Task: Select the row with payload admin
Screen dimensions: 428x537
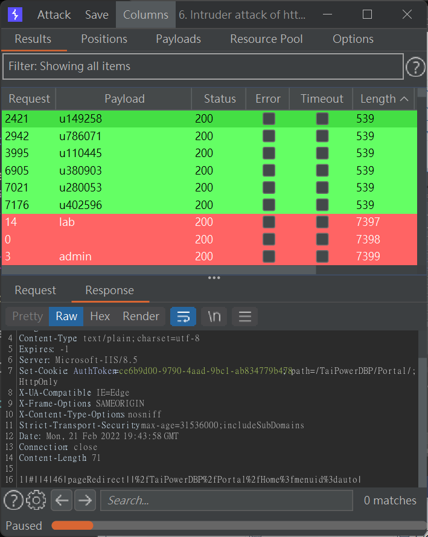Action: point(209,257)
